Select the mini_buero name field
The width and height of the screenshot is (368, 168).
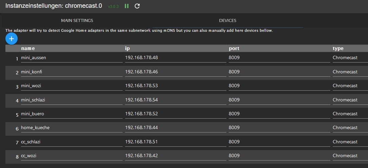coord(71,114)
